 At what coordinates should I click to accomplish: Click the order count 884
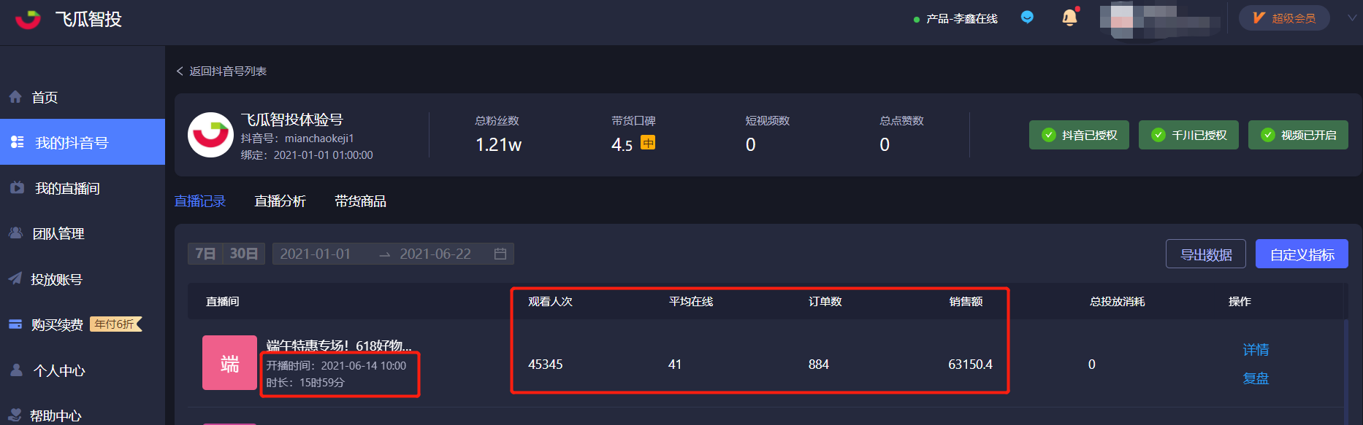(819, 364)
